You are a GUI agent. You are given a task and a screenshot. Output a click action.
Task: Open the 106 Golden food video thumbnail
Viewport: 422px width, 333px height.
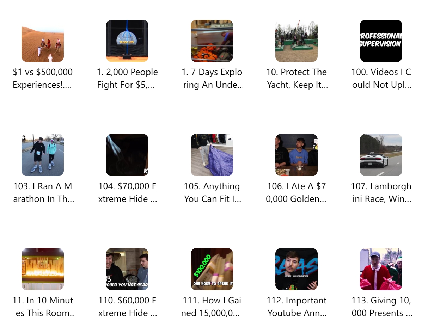[x=296, y=155]
